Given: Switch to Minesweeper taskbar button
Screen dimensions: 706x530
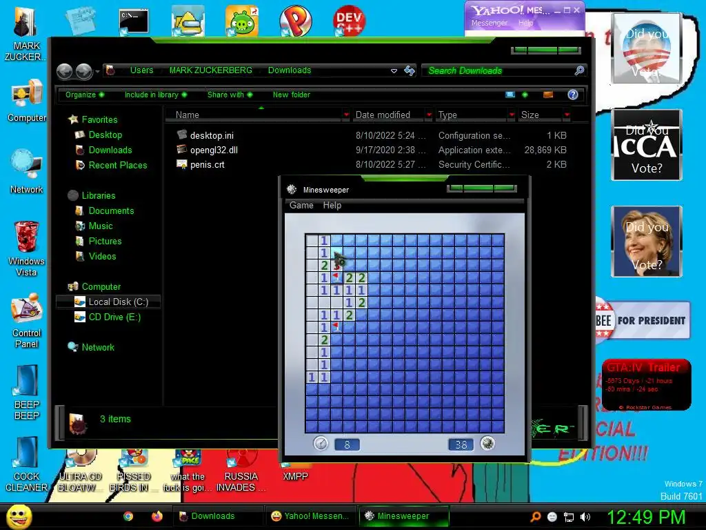Looking at the screenshot, I should point(403,516).
